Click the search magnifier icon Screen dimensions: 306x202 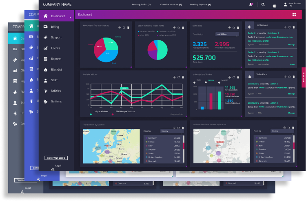tap(263, 5)
